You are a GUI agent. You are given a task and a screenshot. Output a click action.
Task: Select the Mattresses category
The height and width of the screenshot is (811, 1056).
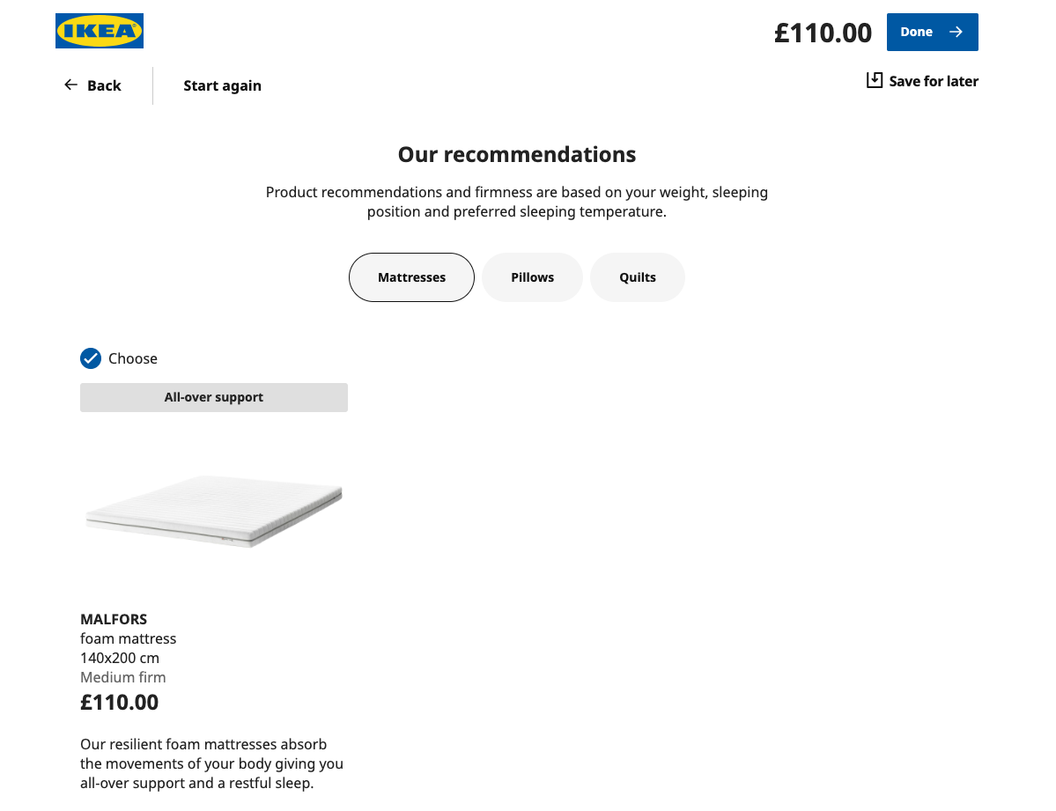(411, 276)
